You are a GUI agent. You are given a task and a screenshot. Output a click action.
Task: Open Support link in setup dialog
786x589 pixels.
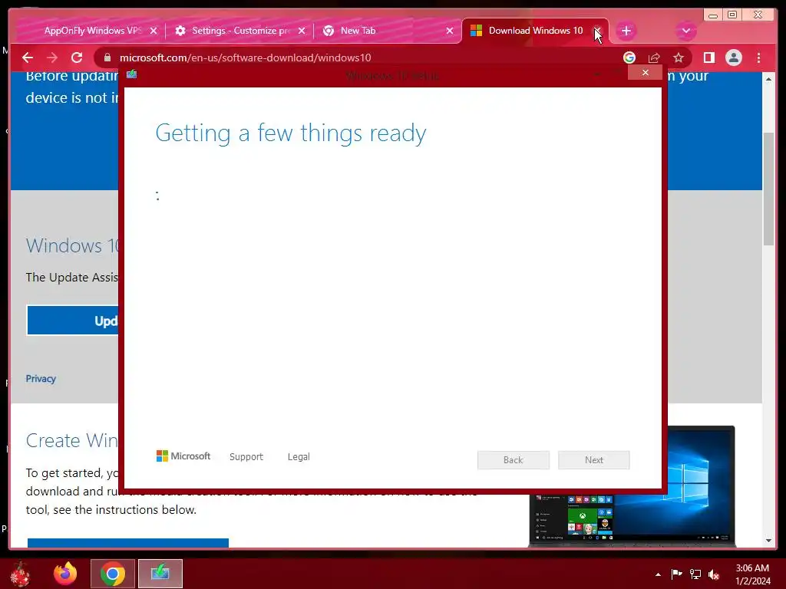coord(246,457)
